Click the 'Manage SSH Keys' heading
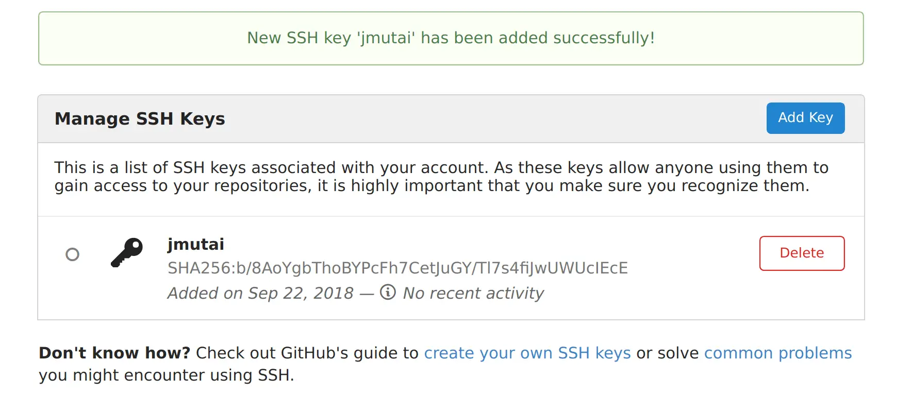Image resolution: width=912 pixels, height=412 pixels. pos(139,118)
